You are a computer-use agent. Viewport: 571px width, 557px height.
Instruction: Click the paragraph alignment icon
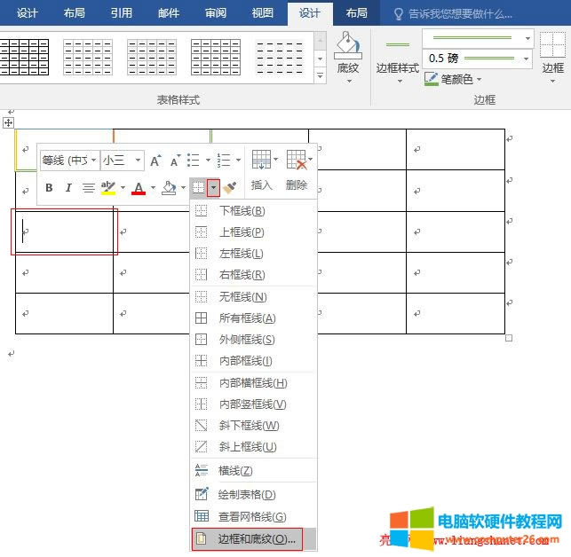88,188
